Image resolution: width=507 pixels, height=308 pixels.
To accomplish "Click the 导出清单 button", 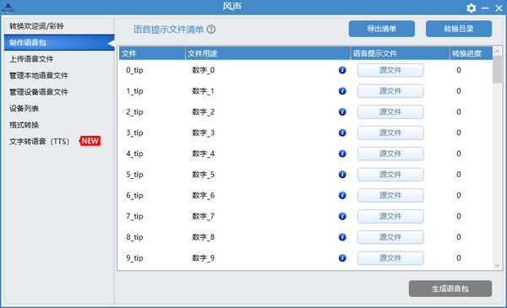I will tap(382, 29).
